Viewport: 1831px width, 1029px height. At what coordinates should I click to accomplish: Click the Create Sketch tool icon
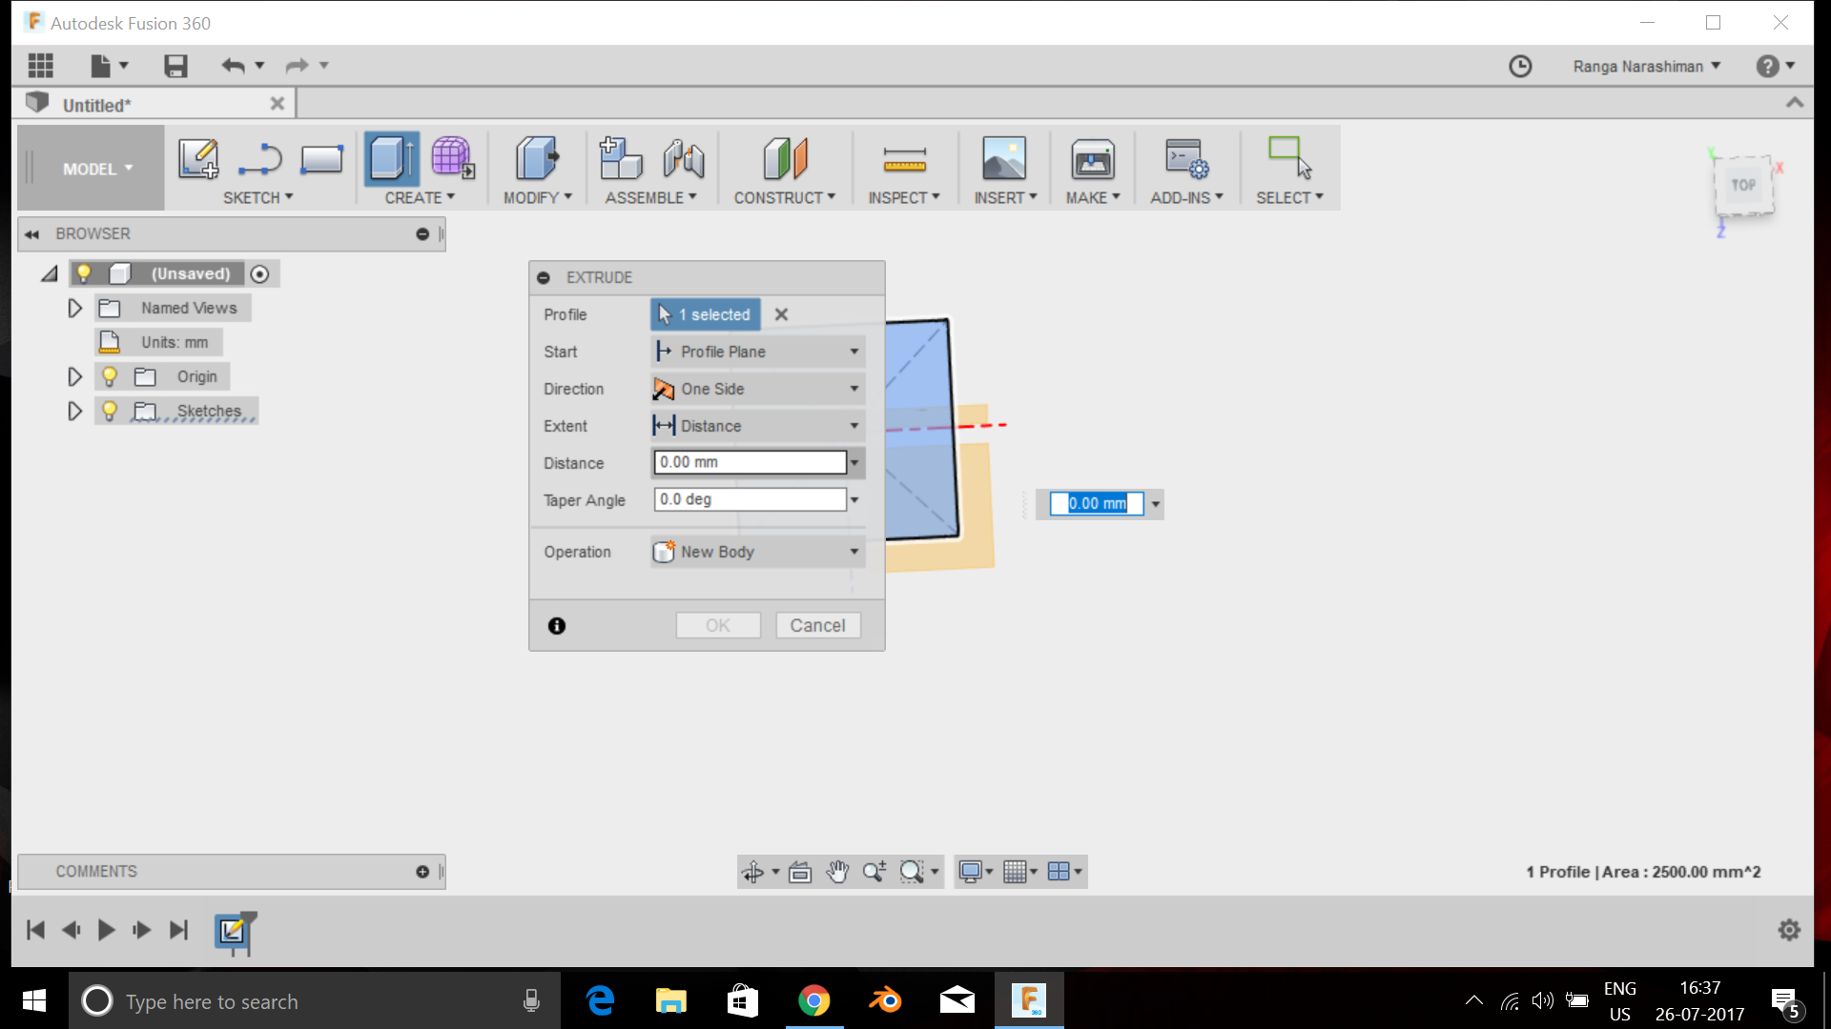tap(198, 158)
